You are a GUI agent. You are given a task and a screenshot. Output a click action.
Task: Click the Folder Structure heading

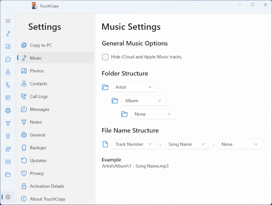coord(125,73)
